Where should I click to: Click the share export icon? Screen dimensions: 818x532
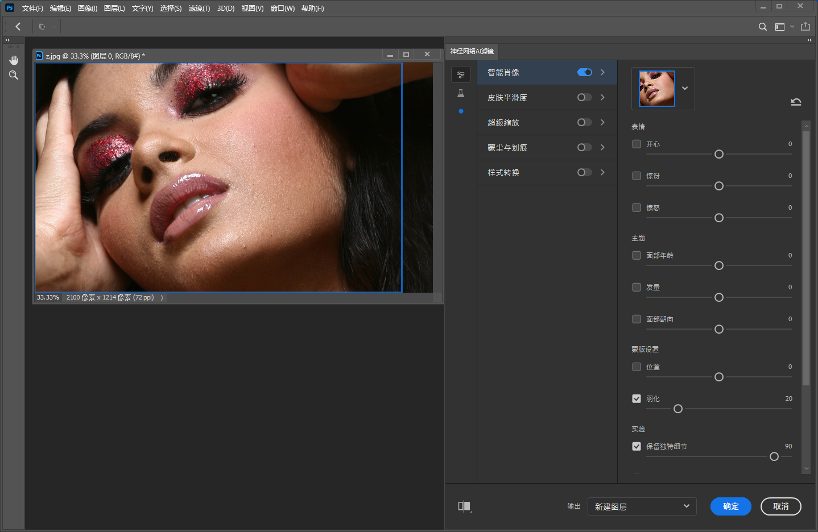pyautogui.click(x=805, y=27)
